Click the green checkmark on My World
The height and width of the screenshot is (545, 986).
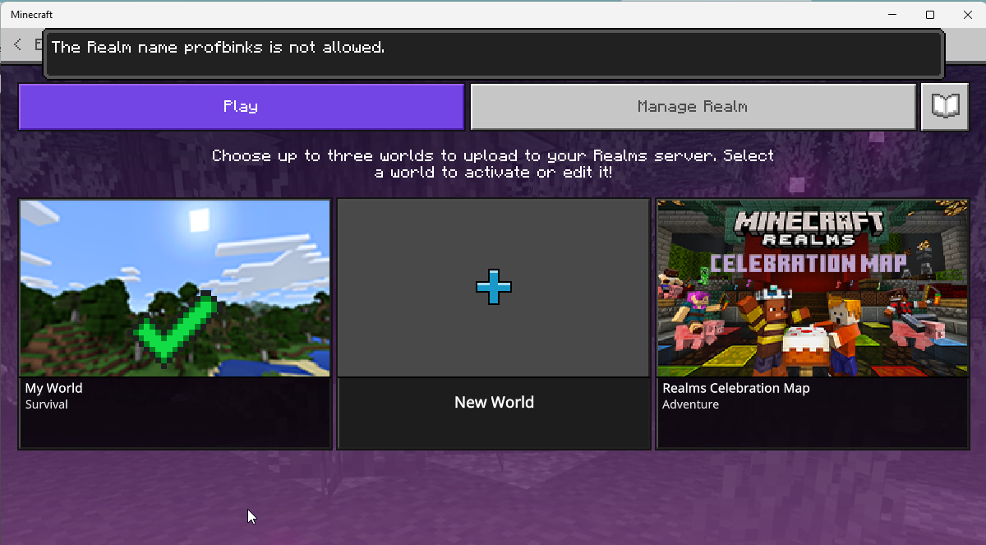(x=175, y=327)
